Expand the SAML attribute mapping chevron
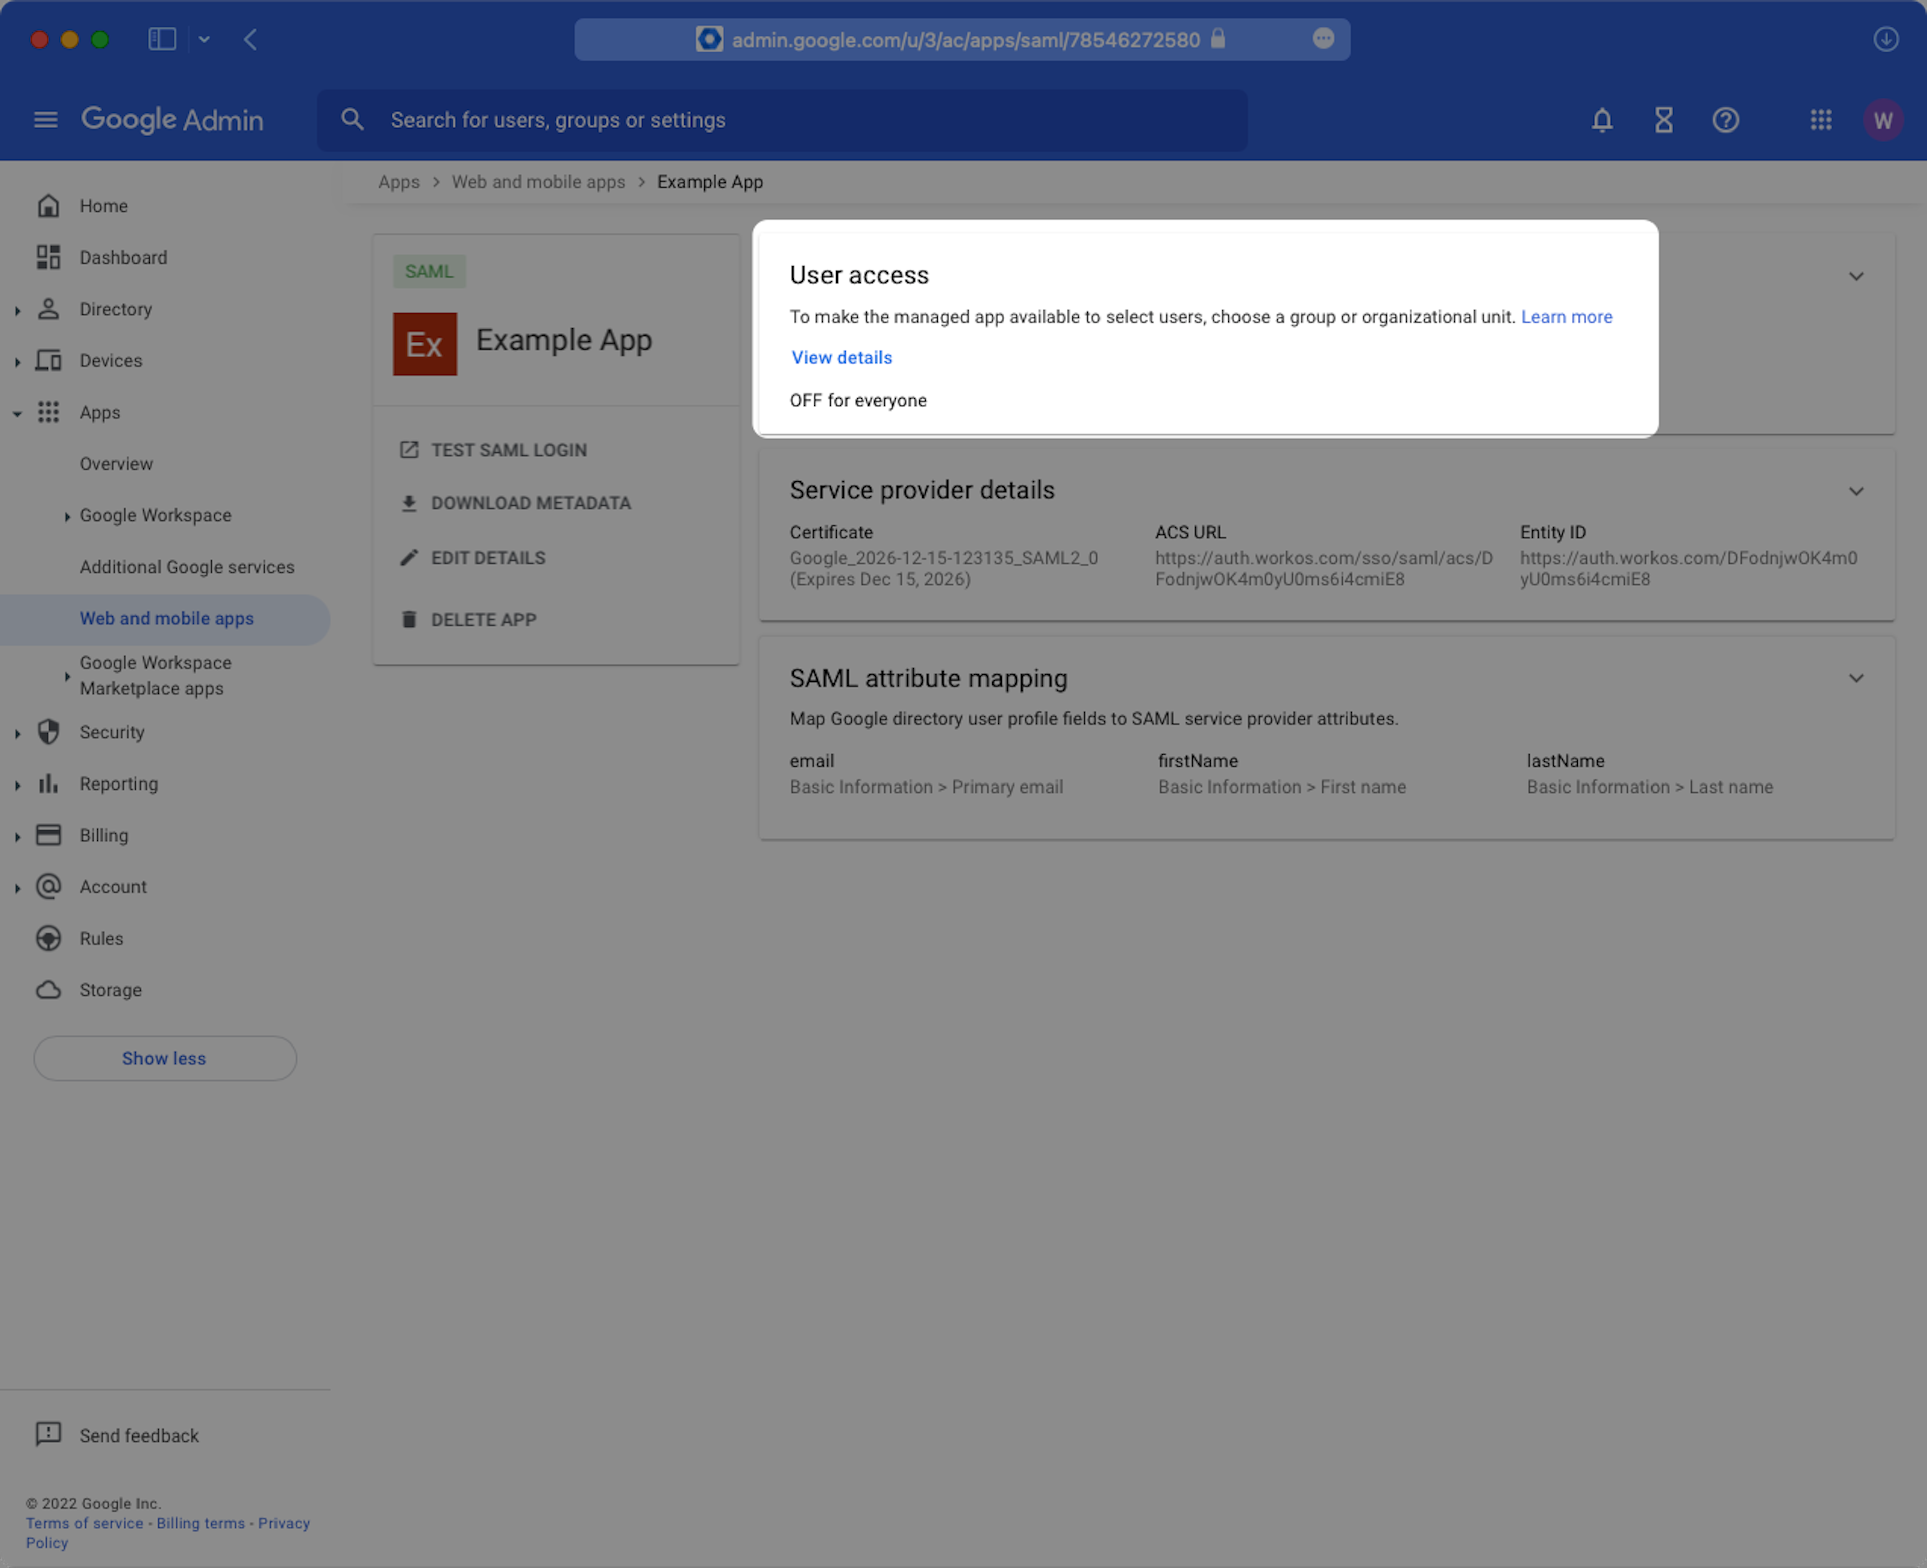This screenshot has width=1927, height=1568. coord(1856,678)
